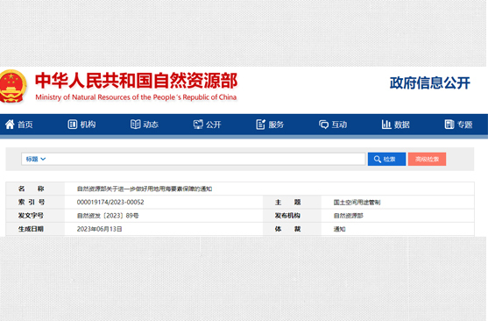Click the document icon beside 专题
Viewport: 488px width, 321px height.
pos(449,125)
